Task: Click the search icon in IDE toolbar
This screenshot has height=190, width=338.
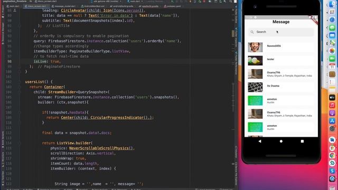Action: tap(231, 1)
